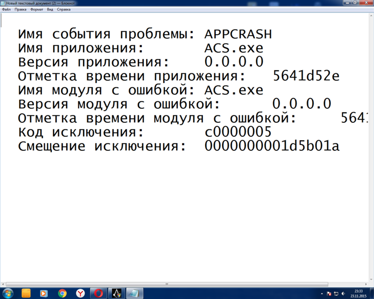Viewport: 374px width, 299px height.
Task: Open the network tray icon
Action: click(336, 294)
